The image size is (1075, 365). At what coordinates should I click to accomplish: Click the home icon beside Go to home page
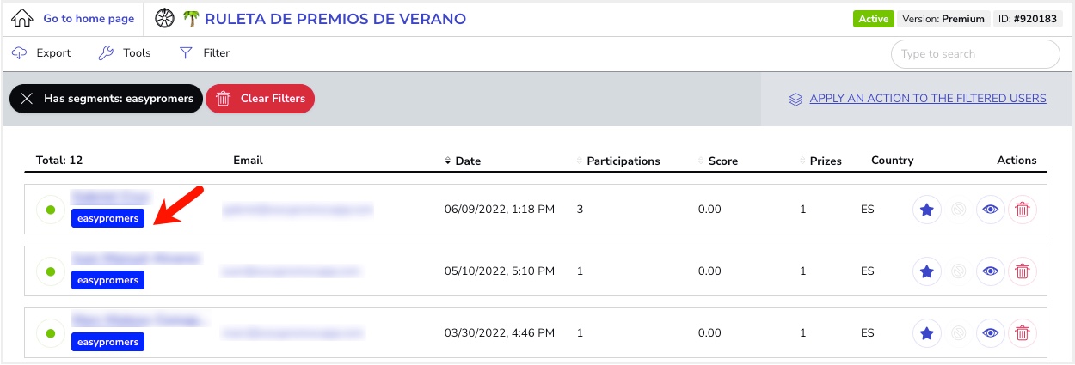coord(22,18)
